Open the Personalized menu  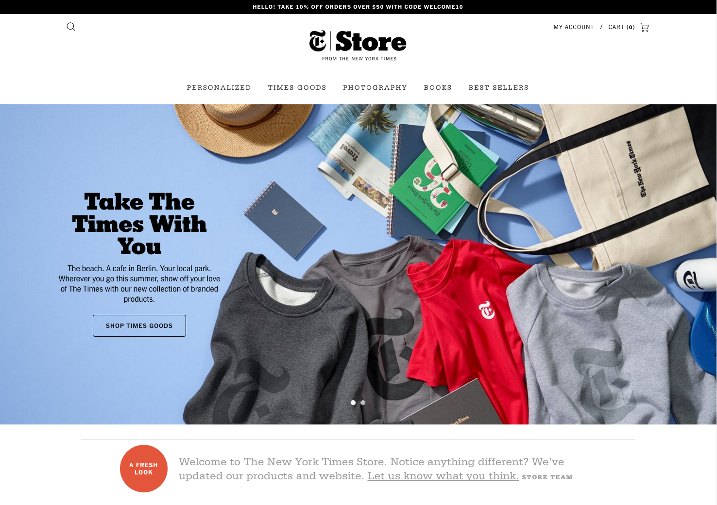click(x=219, y=88)
